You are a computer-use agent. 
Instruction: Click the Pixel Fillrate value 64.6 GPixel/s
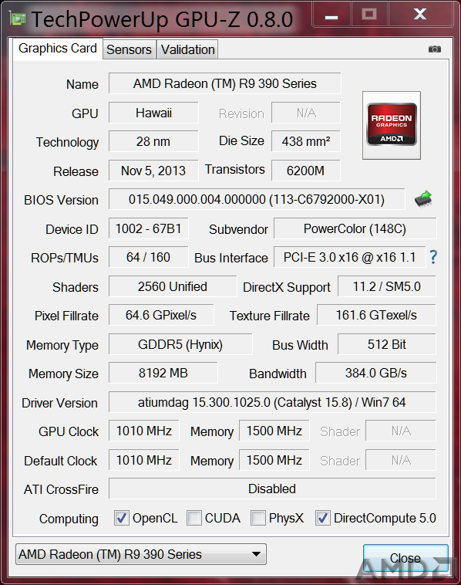tap(161, 315)
